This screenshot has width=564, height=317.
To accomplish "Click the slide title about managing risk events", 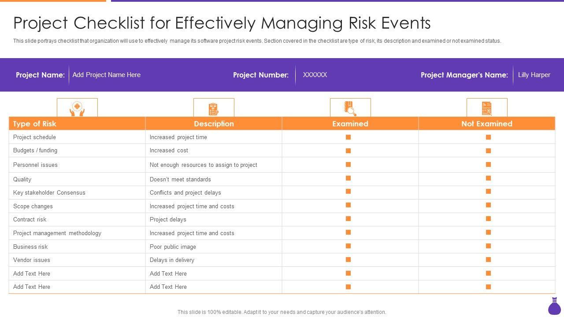I will [x=222, y=23].
